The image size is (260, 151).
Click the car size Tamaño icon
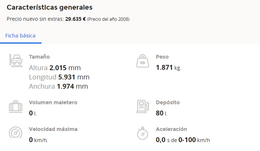[x=16, y=61]
